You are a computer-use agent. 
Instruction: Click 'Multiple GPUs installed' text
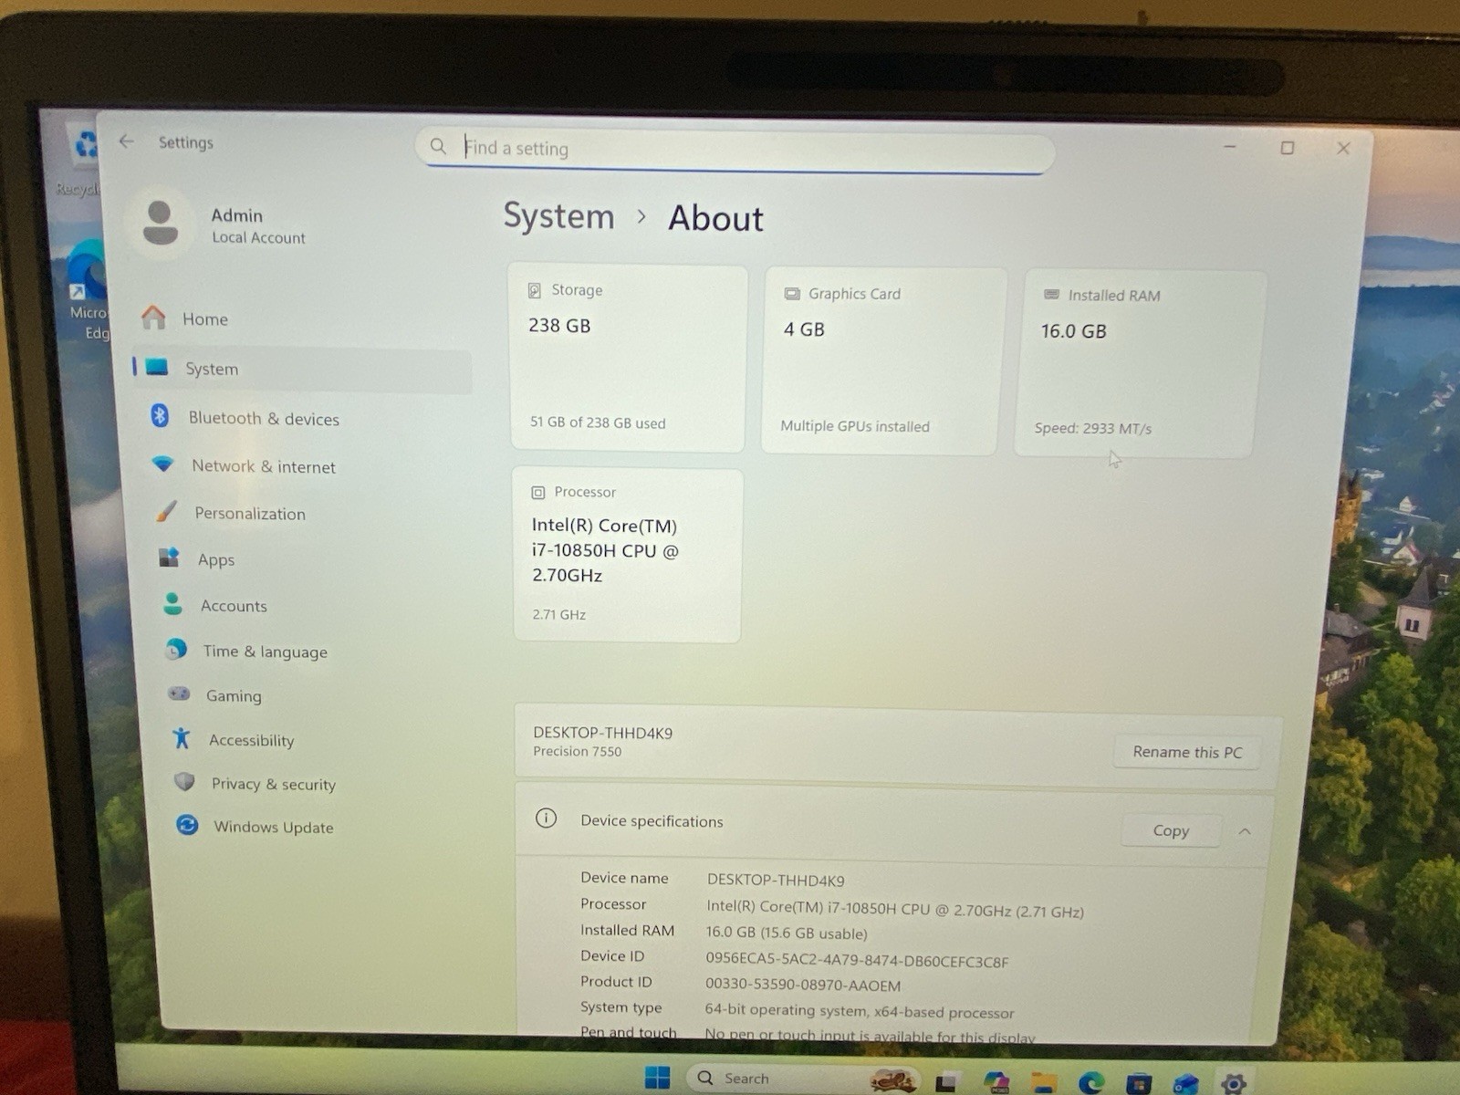coord(855,426)
